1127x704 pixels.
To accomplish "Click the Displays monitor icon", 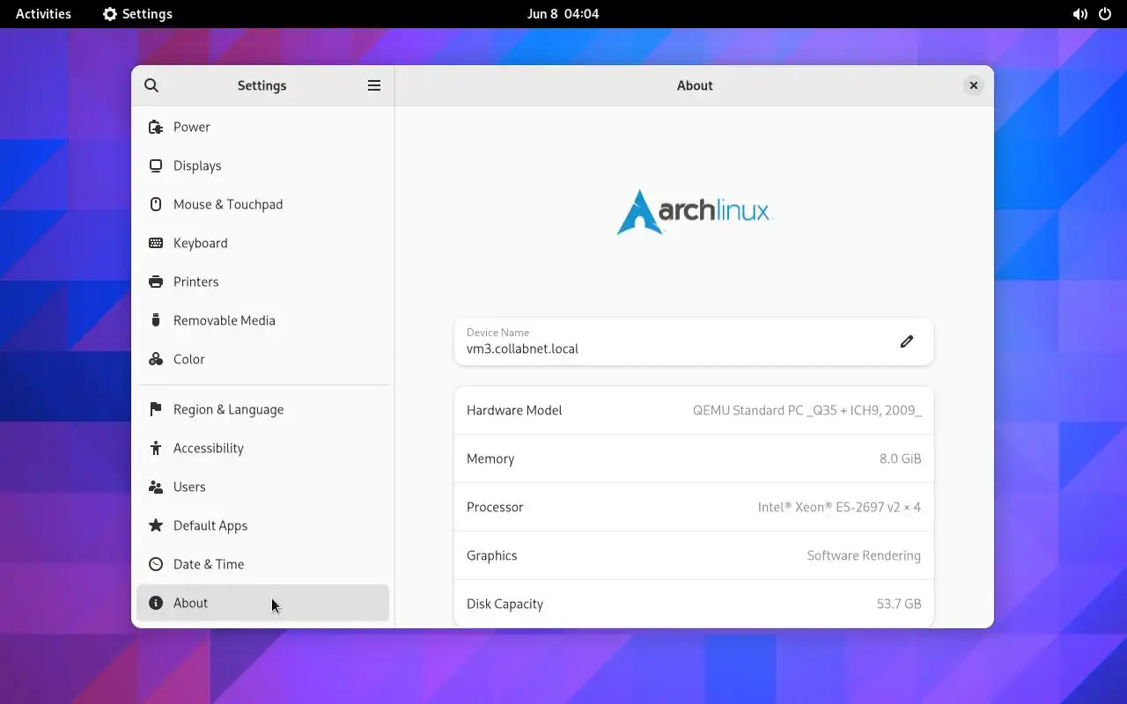I will click(x=156, y=165).
